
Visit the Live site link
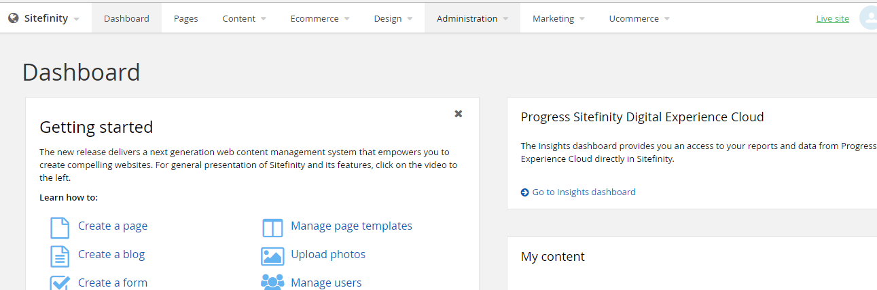pyautogui.click(x=832, y=19)
